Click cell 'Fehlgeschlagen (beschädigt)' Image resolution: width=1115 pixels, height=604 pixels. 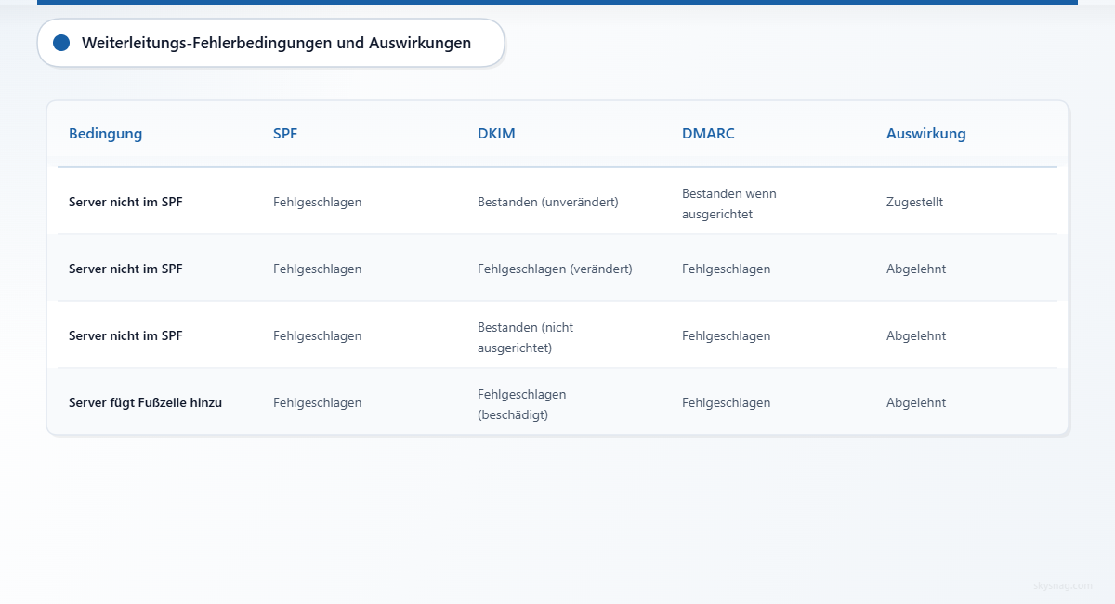click(x=522, y=404)
